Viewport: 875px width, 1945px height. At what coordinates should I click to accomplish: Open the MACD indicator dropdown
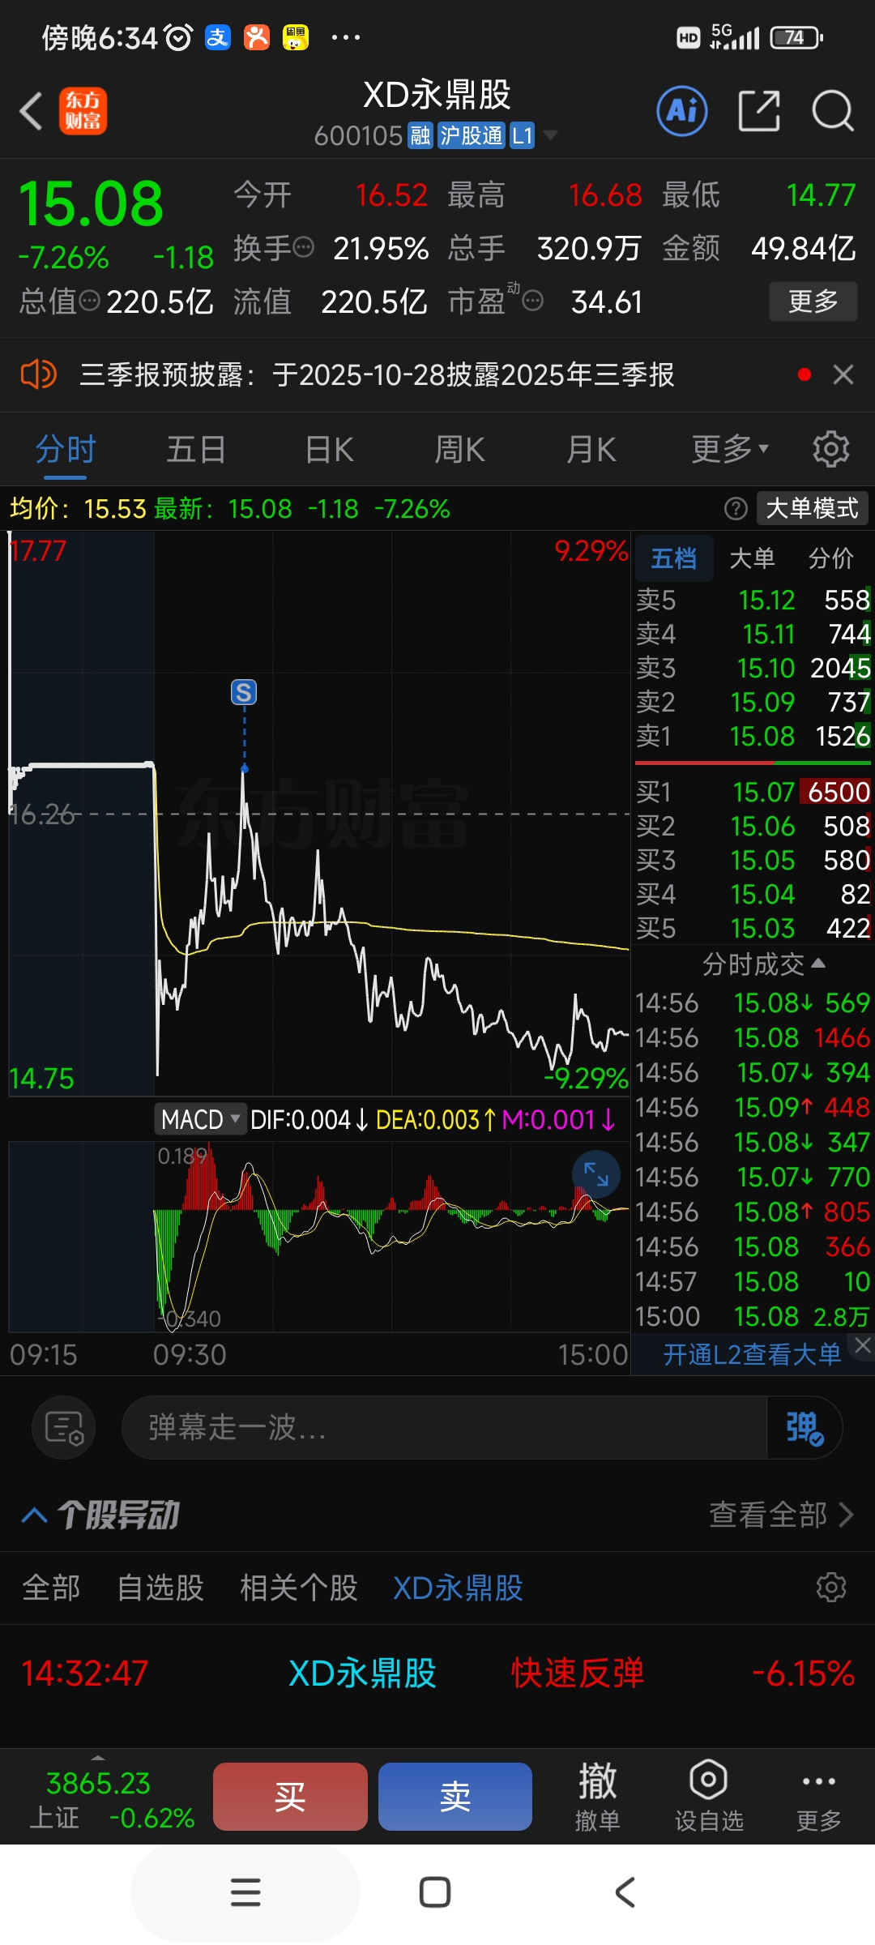pos(200,1119)
